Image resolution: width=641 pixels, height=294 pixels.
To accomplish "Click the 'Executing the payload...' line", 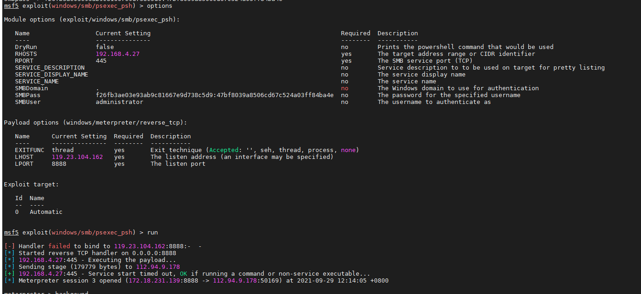I will coord(90,260).
